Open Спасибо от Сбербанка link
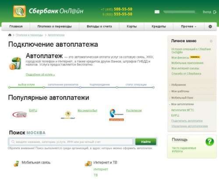The height and width of the screenshot is (179, 219). pos(186,74)
